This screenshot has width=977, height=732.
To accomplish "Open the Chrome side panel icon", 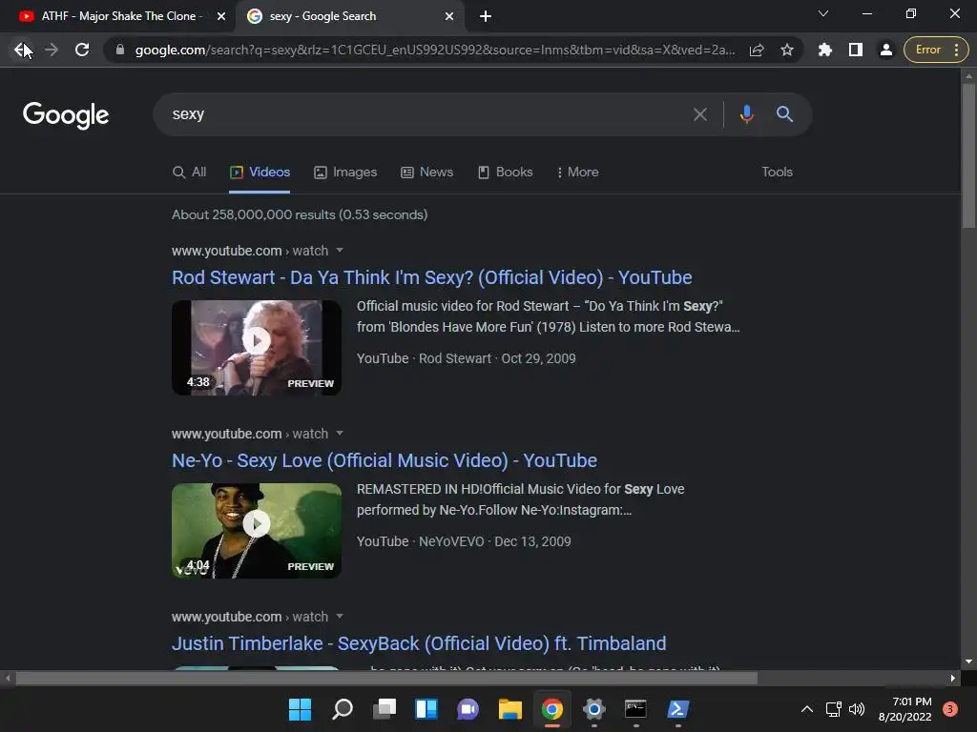I will 856,50.
